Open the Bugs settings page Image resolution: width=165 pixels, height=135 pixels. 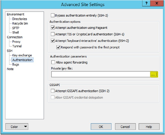point(16,64)
